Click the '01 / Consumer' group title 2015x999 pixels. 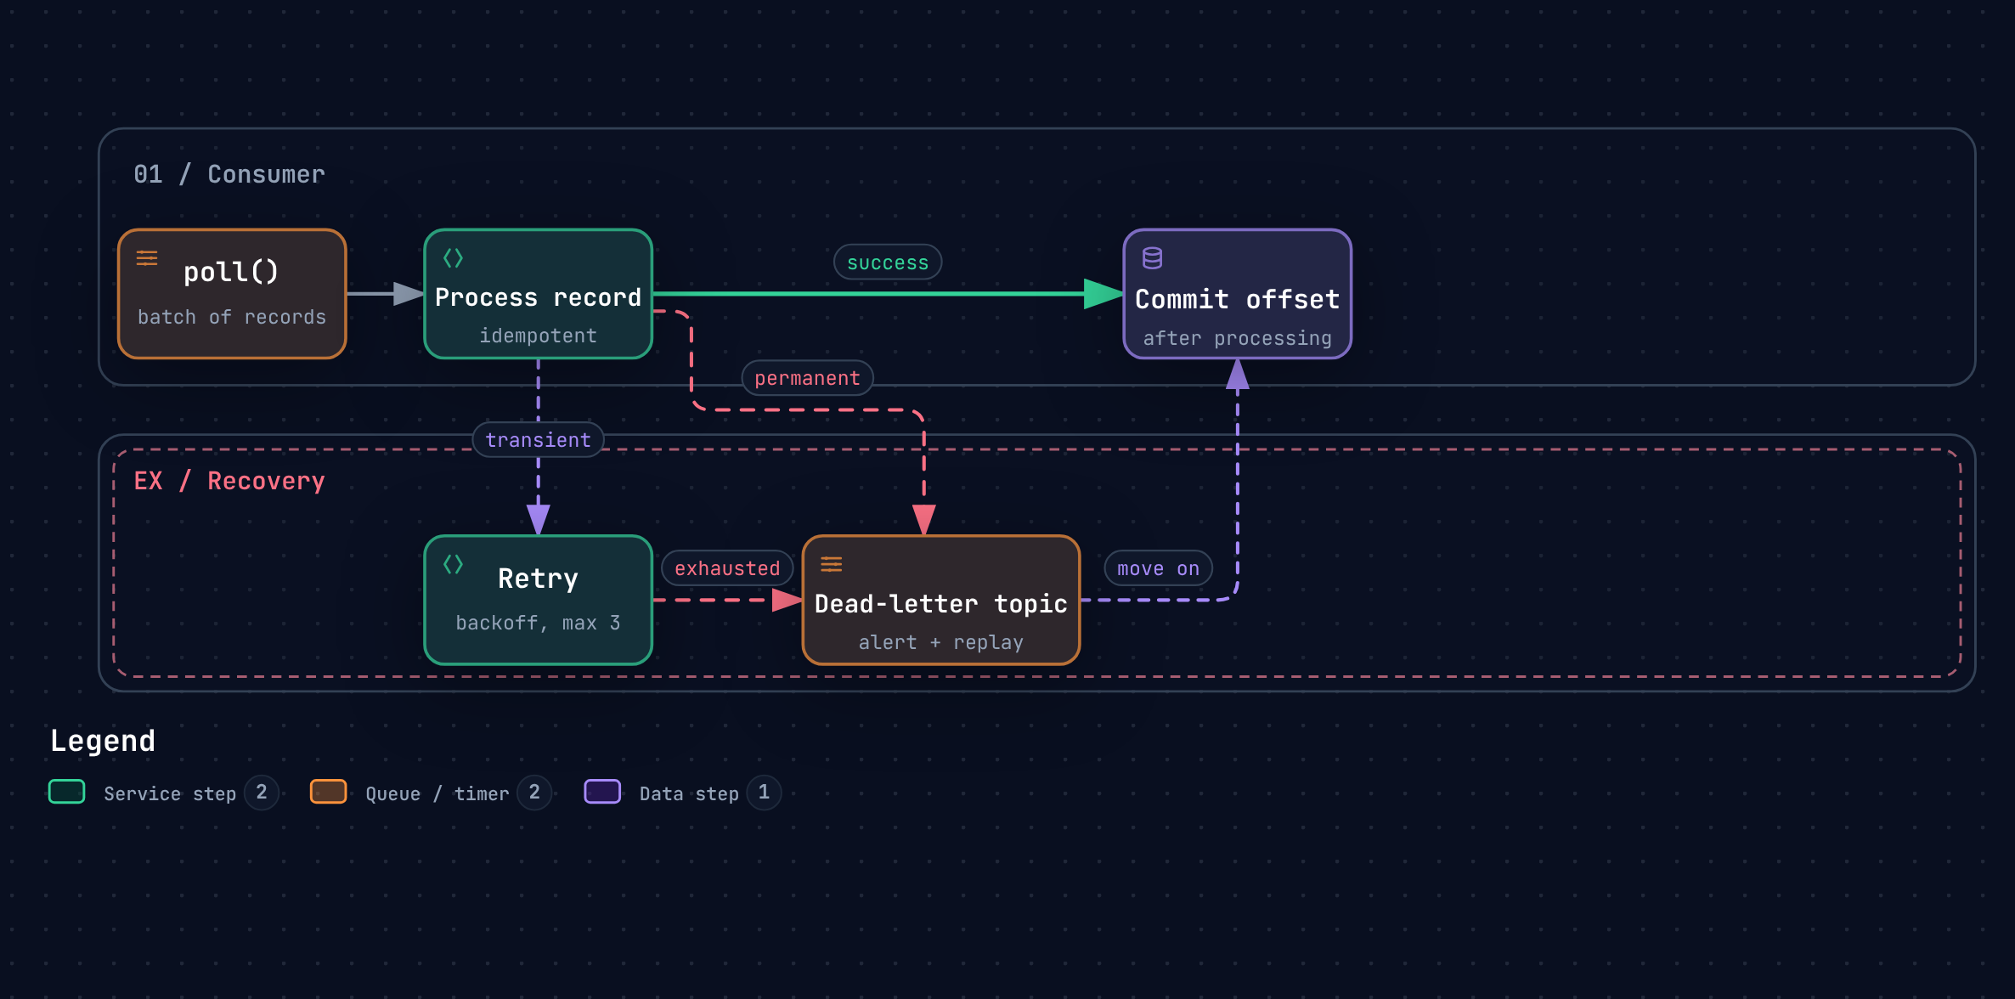(229, 174)
